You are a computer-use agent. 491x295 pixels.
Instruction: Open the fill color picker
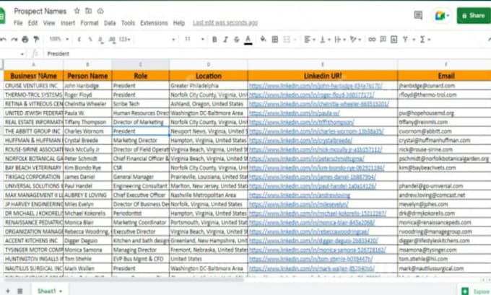[x=263, y=39]
